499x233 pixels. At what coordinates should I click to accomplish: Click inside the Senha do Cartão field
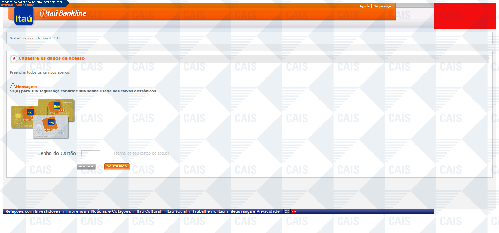tap(91, 153)
